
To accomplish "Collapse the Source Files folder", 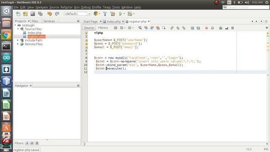I will pos(18,29).
